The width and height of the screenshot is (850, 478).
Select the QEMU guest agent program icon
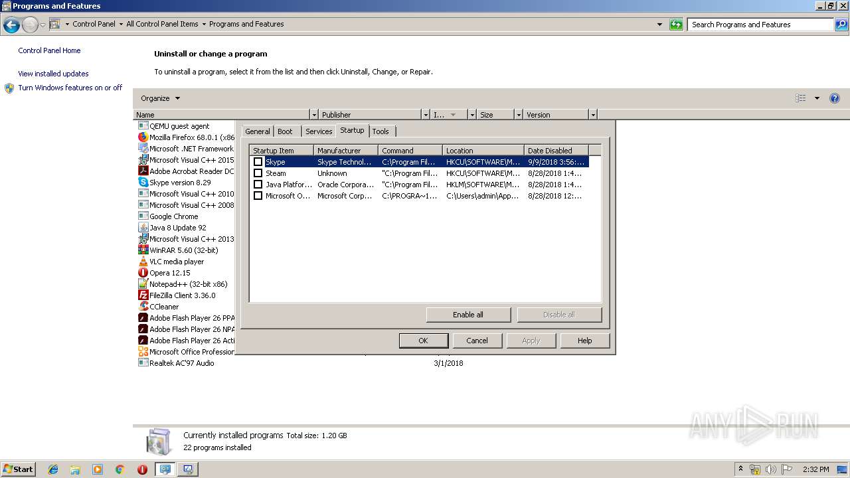(x=143, y=125)
